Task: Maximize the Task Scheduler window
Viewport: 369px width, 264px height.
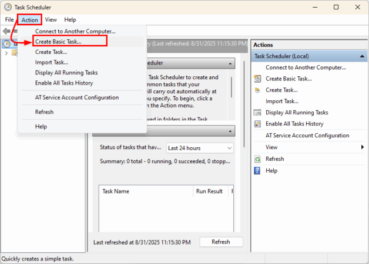Action: (x=336, y=7)
